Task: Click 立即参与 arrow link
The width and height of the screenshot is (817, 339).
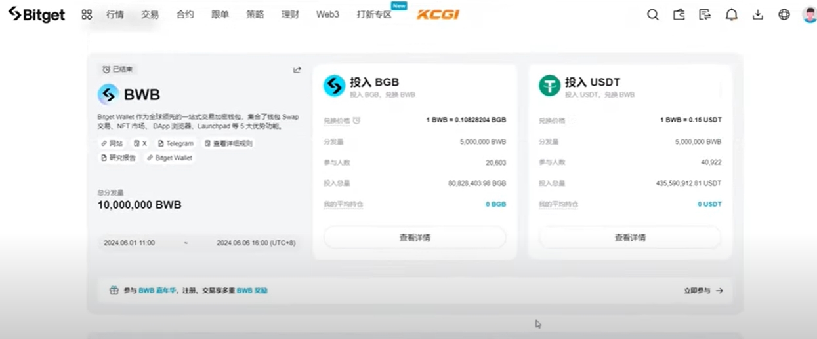Action: (703, 291)
